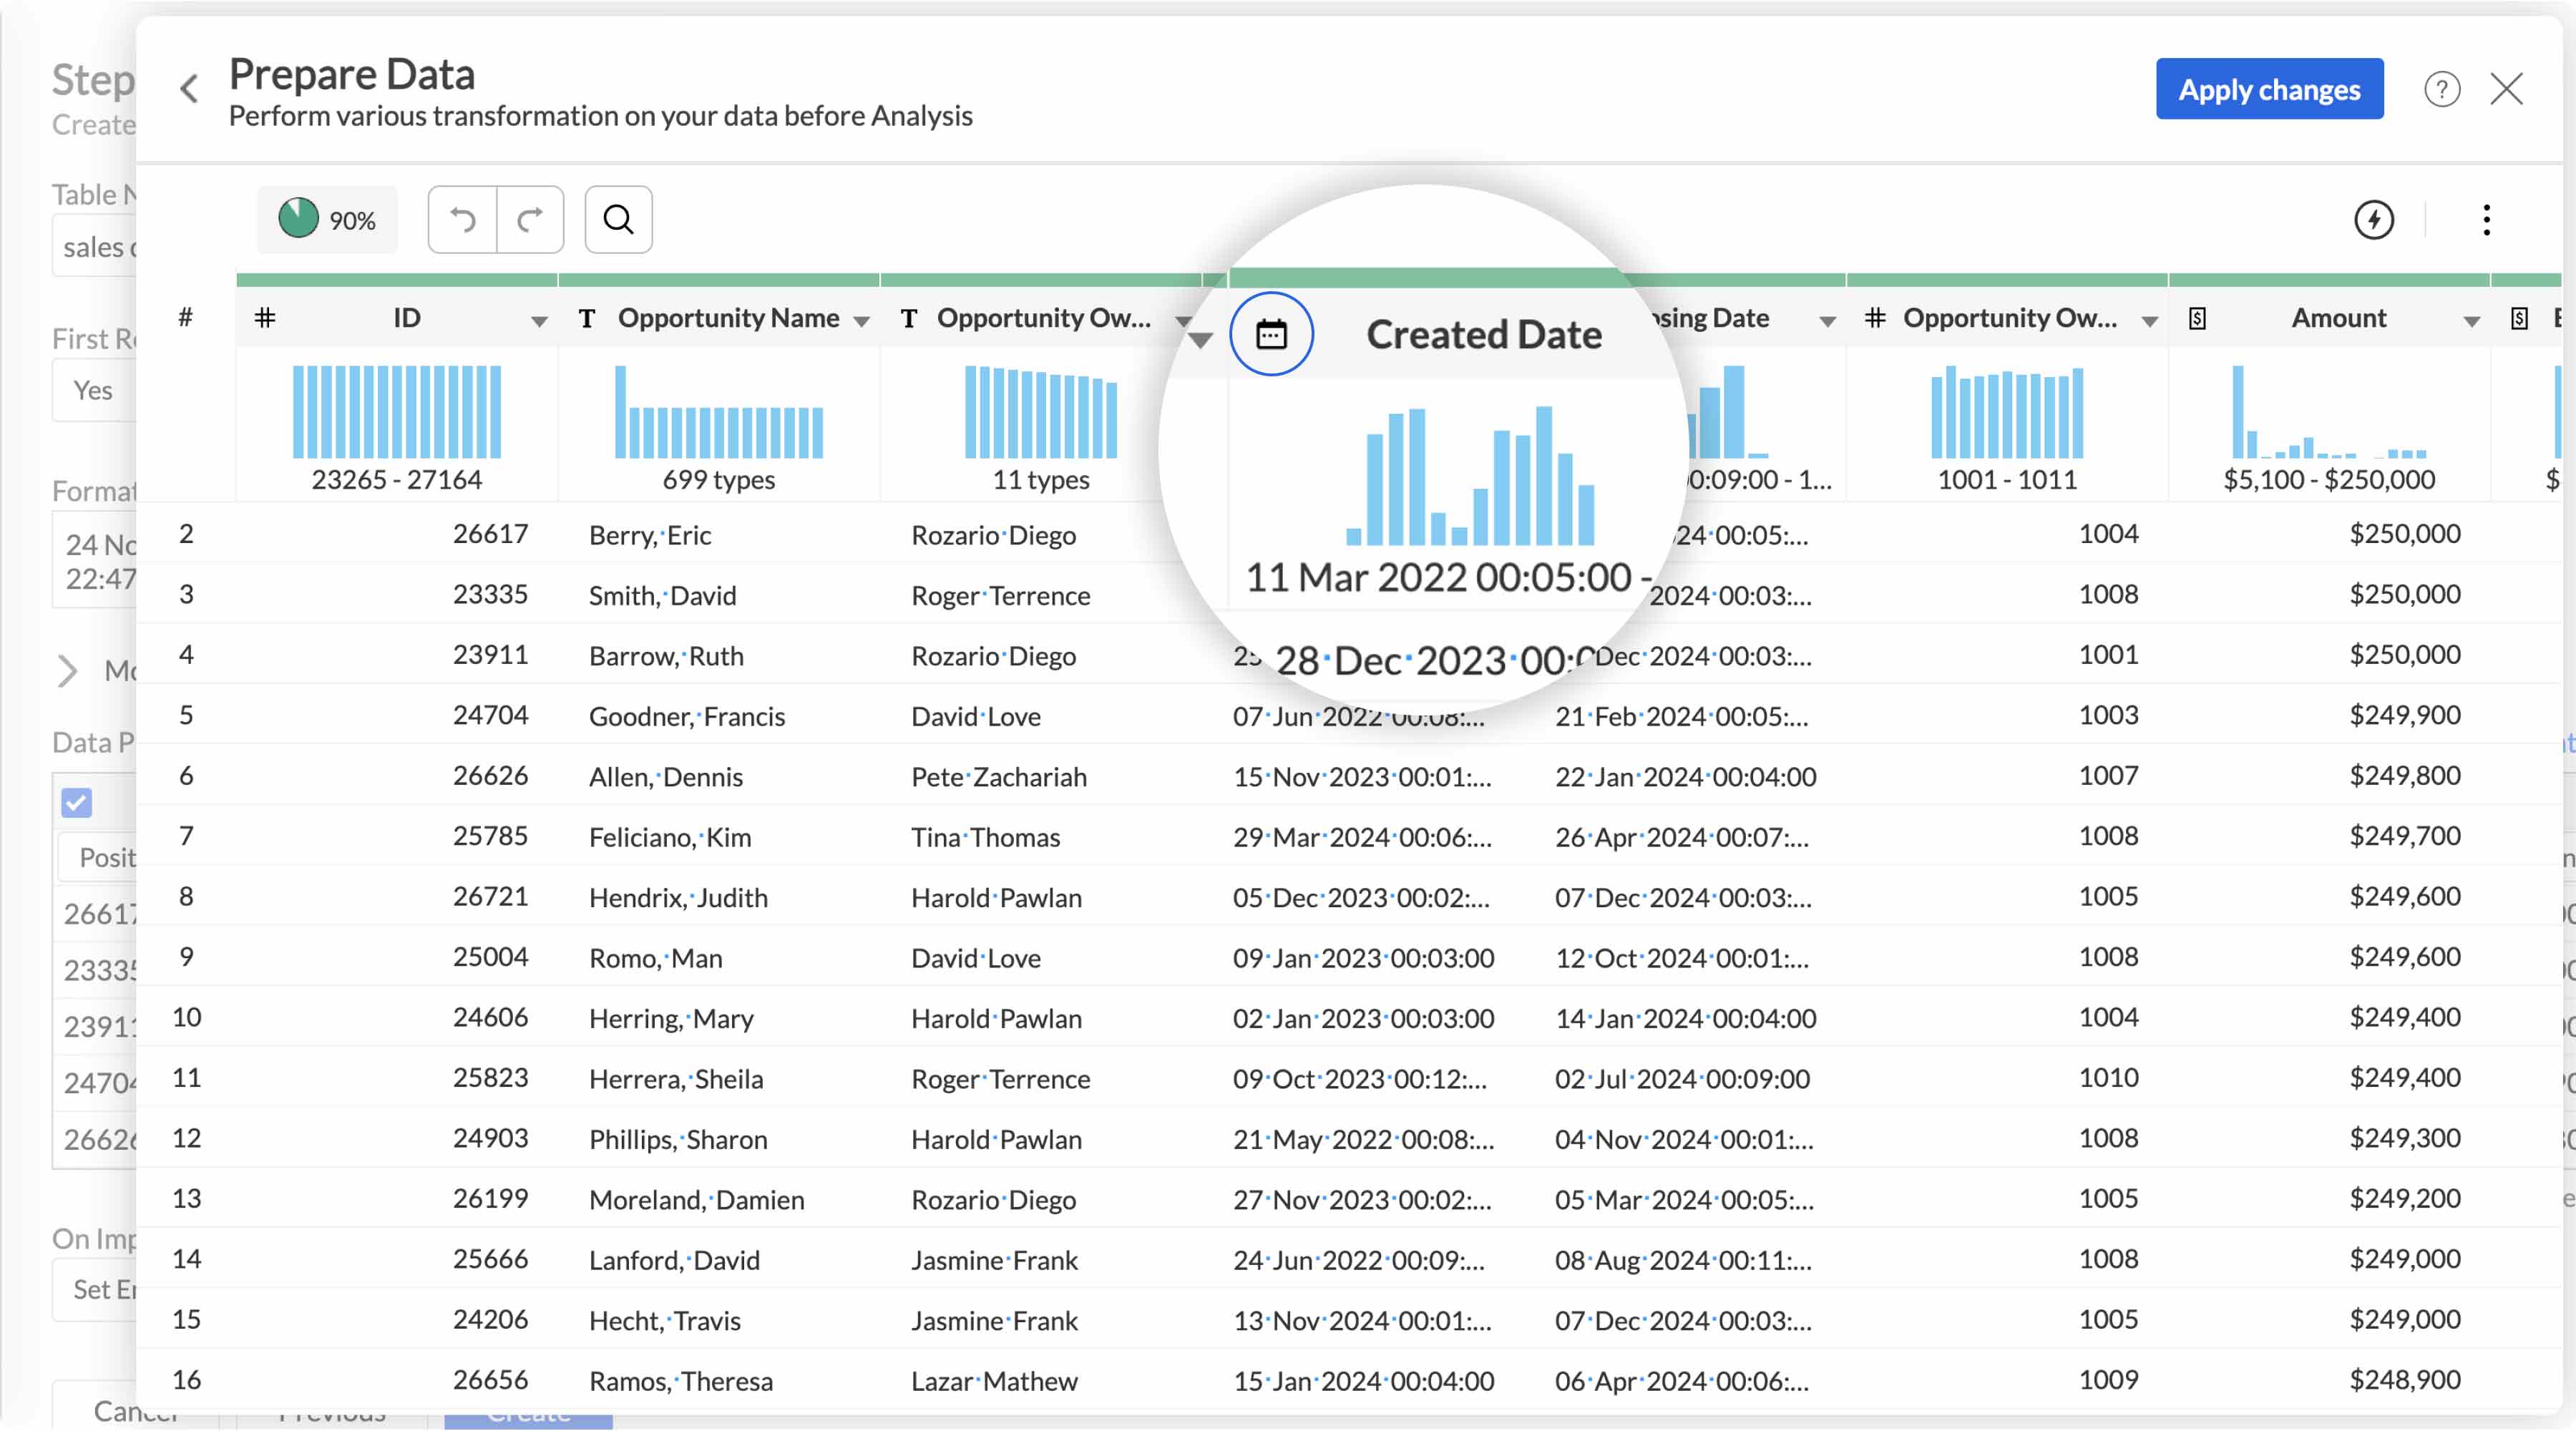Open the Opportunity Name column dropdown arrow
The width and height of the screenshot is (2576, 1431).
[x=861, y=321]
